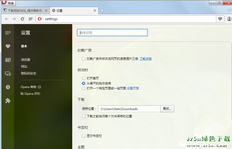Maximize the Opera window
This screenshot has height=149, width=232.
(219, 3)
